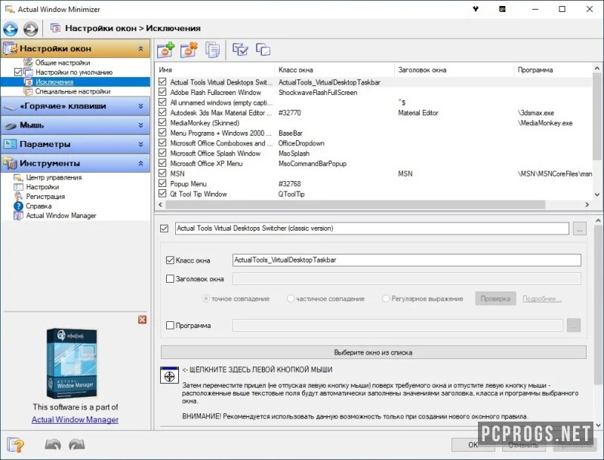Enable Программа checkbox
This screenshot has height=460, width=604.
coord(170,325)
